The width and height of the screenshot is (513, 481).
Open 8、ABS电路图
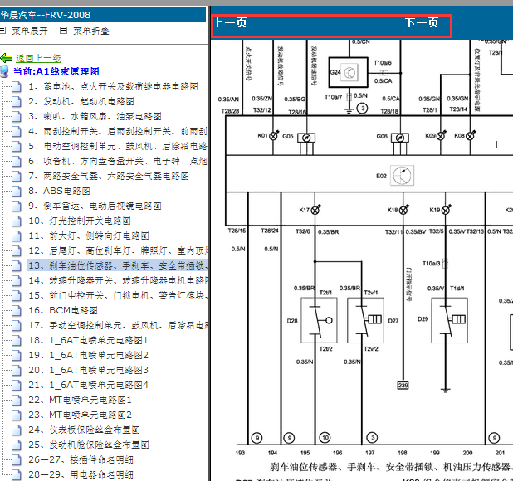pyautogui.click(x=59, y=192)
